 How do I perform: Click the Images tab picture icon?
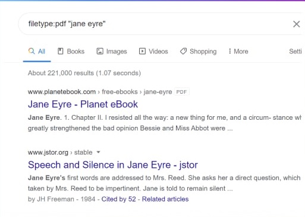[x=100, y=51]
